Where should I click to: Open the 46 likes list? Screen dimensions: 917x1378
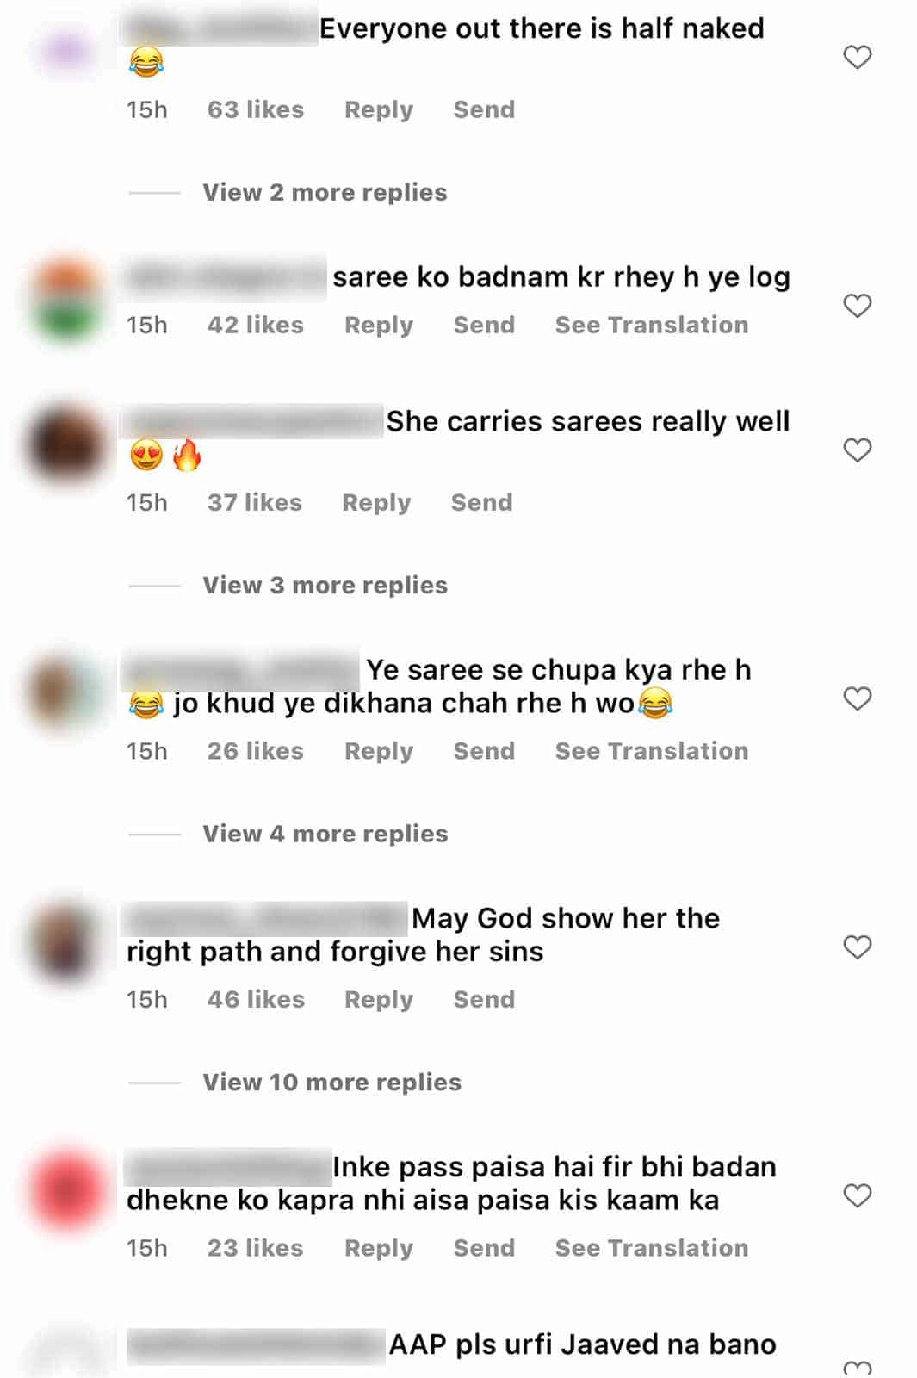(x=256, y=999)
